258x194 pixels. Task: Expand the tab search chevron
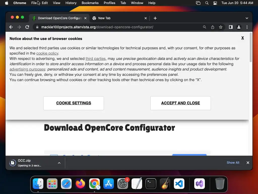click(x=247, y=18)
